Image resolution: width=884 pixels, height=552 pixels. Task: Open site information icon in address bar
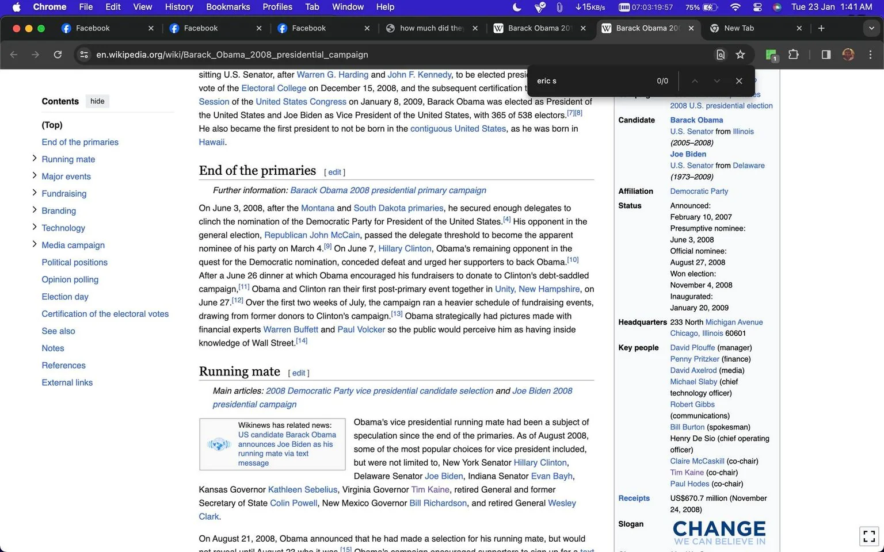point(84,55)
